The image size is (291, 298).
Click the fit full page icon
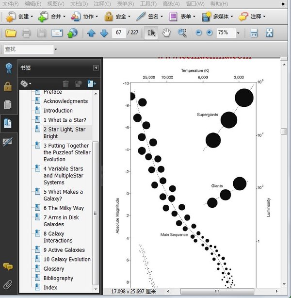(269, 33)
